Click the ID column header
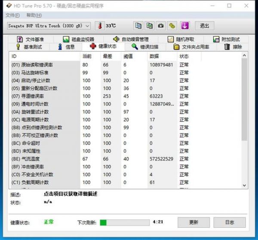This screenshot has height=240, width=258. (44, 56)
